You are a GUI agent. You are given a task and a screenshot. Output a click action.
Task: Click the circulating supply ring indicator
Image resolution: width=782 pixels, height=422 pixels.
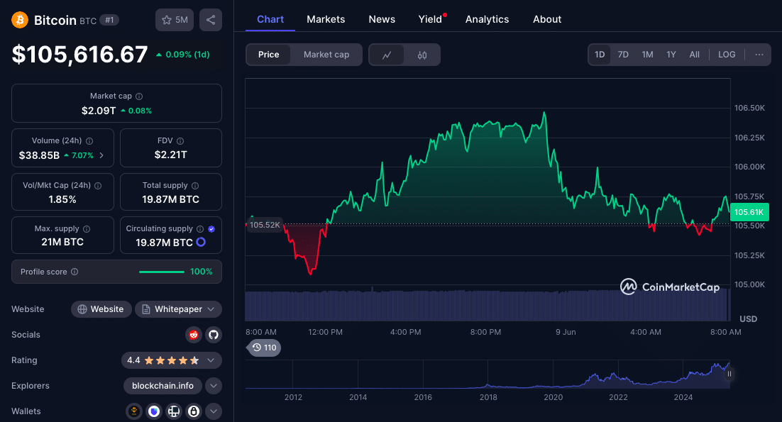coord(201,242)
